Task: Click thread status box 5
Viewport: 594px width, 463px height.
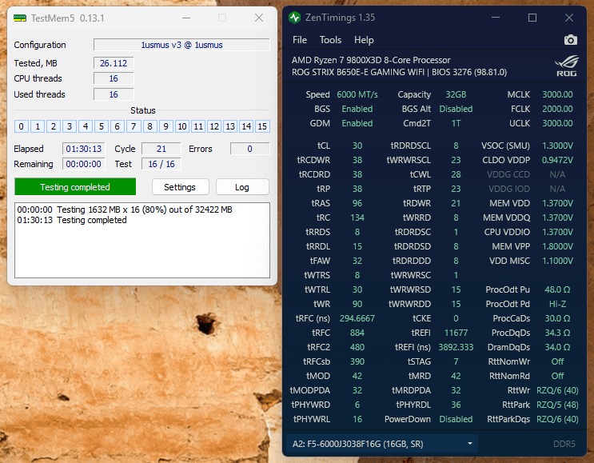Action: point(102,126)
